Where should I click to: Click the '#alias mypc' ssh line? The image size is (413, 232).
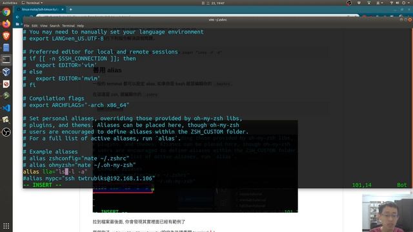click(89, 179)
